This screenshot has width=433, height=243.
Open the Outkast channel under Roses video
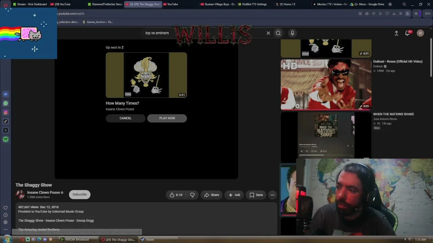click(378, 66)
